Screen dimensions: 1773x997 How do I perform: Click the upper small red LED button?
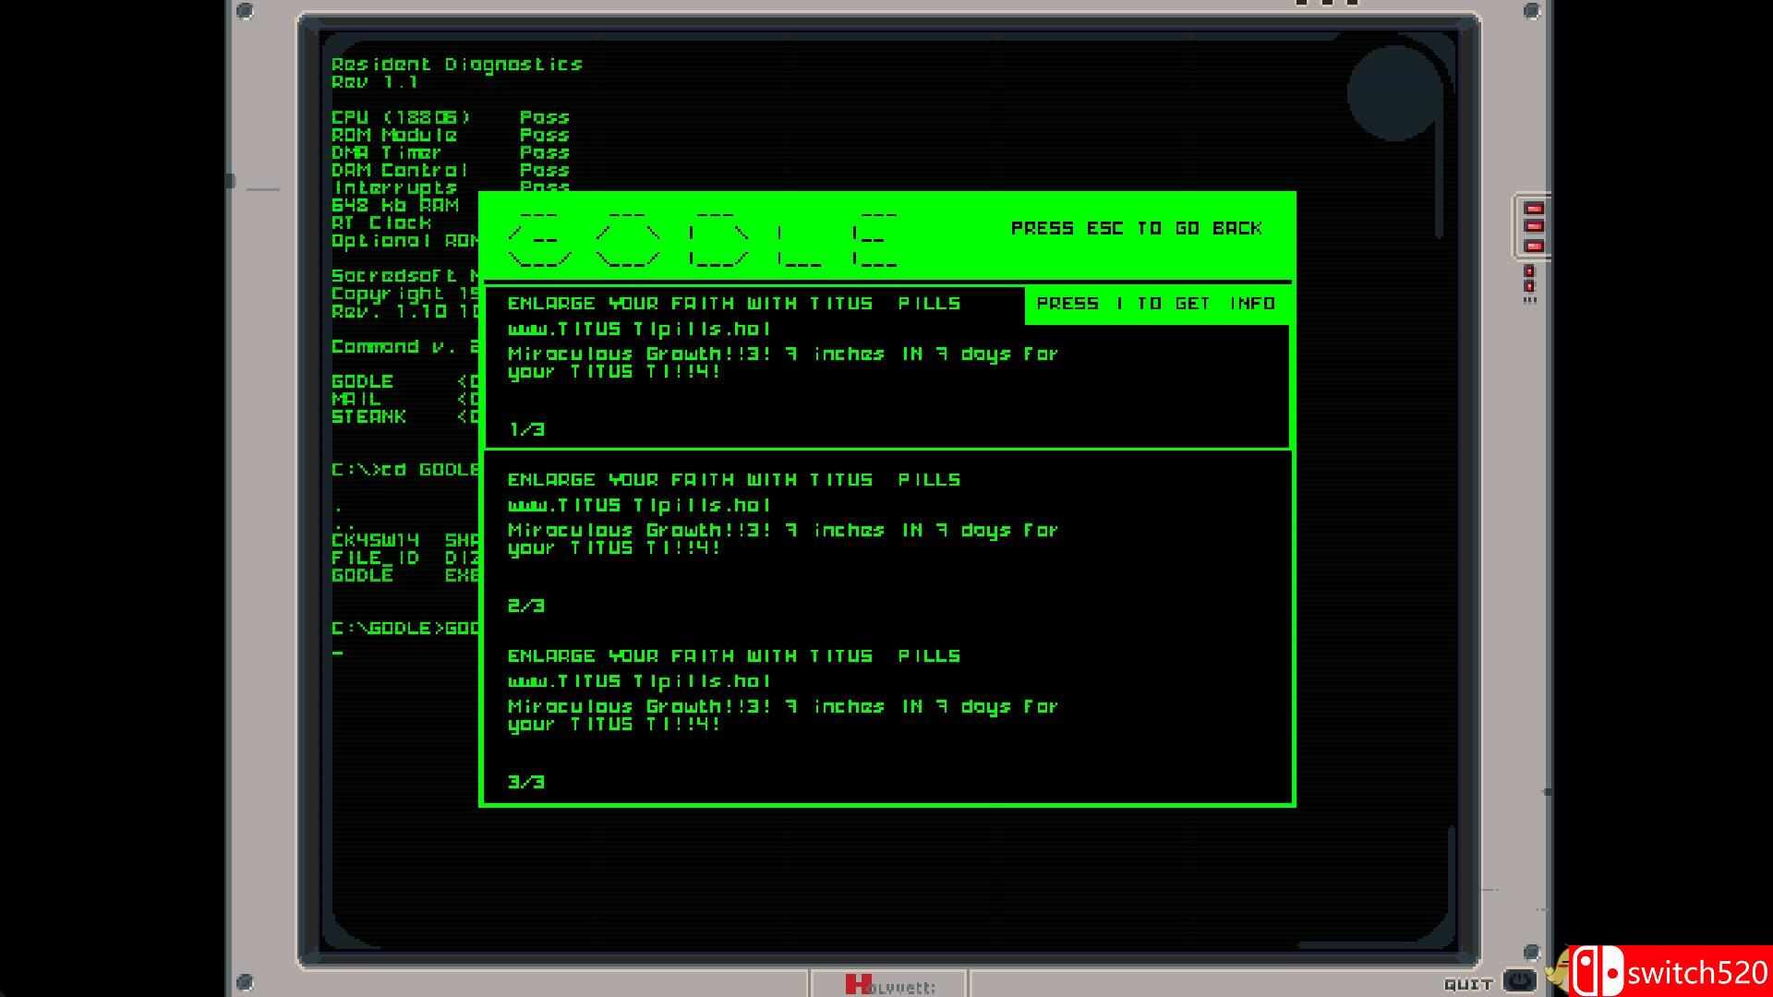(x=1529, y=271)
